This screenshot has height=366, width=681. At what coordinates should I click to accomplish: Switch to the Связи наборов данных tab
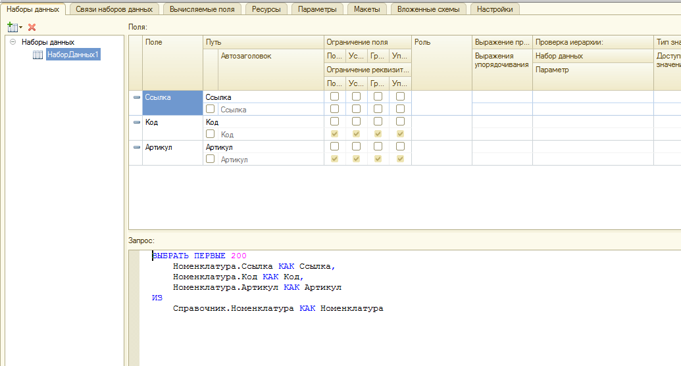[114, 9]
